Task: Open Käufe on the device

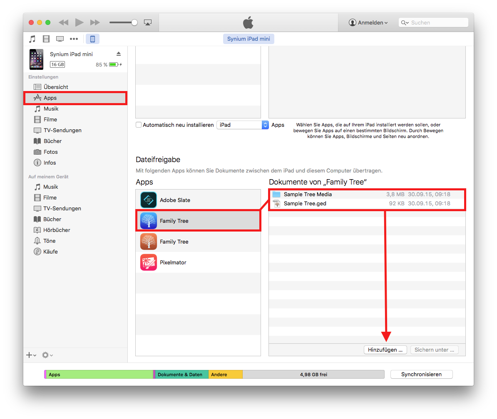Action: (x=75, y=251)
